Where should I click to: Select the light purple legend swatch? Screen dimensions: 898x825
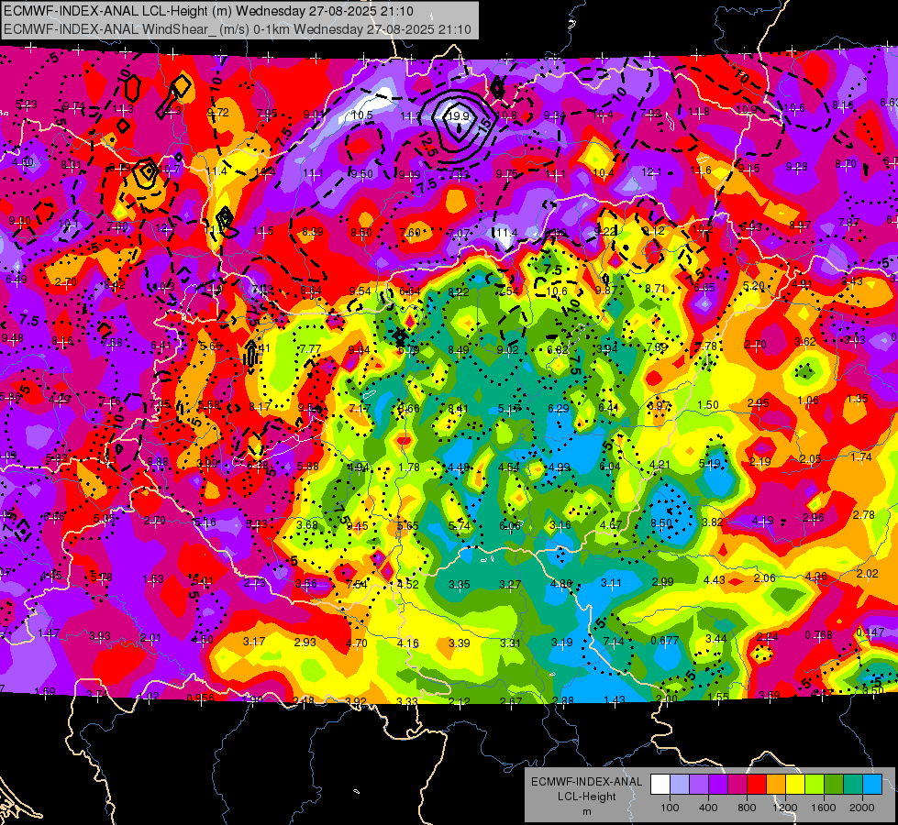click(x=699, y=785)
